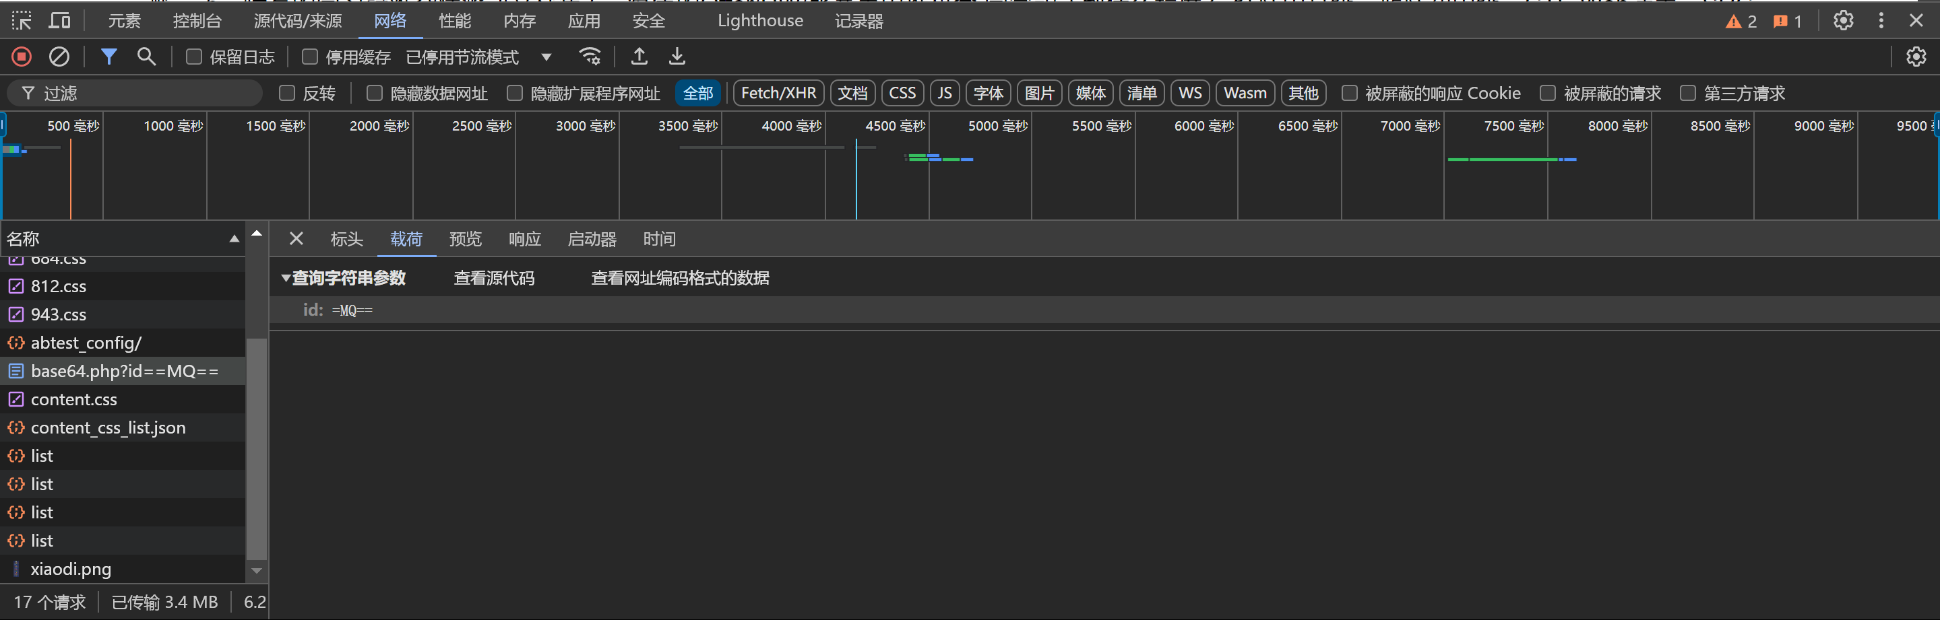Click the export HAR download icon
The width and height of the screenshot is (1940, 620).
(677, 57)
